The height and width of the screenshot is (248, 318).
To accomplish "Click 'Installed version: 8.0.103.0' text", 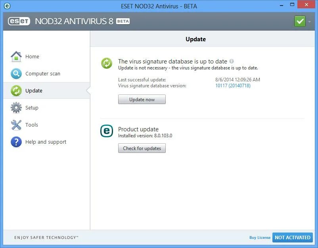I will 145,136.
